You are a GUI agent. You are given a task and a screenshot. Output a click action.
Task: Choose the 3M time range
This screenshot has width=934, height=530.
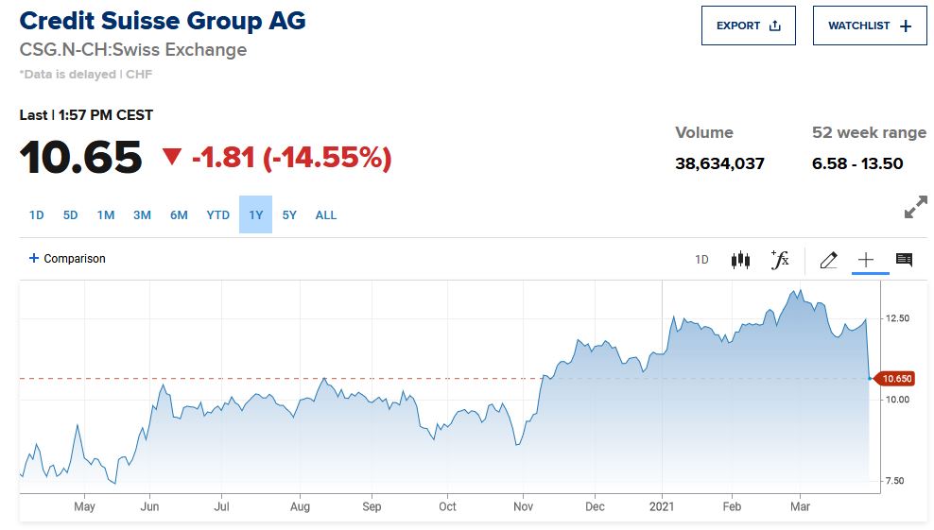[x=142, y=215]
